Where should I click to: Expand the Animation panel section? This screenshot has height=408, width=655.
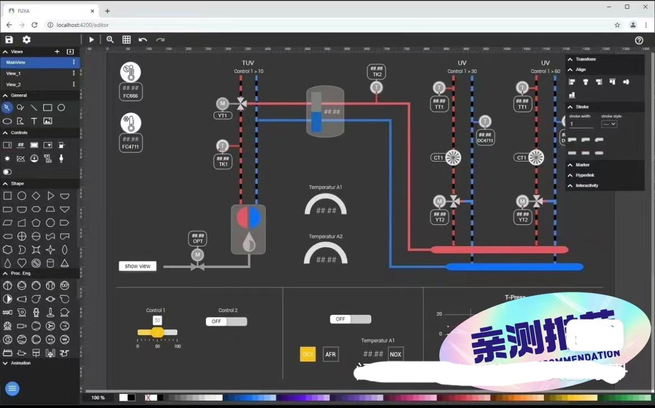click(6, 363)
